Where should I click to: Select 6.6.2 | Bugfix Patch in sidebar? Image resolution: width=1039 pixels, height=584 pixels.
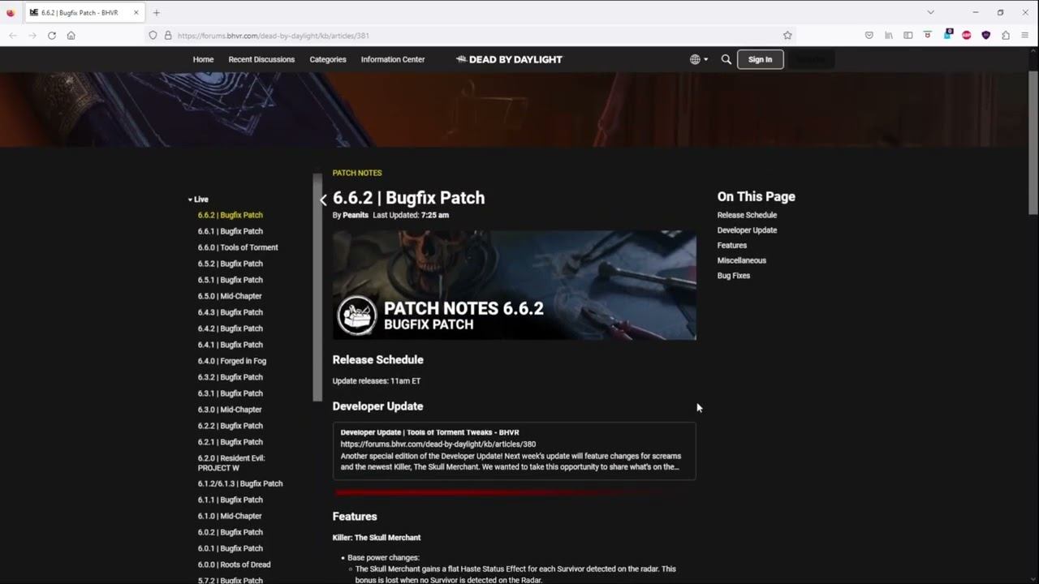point(231,215)
